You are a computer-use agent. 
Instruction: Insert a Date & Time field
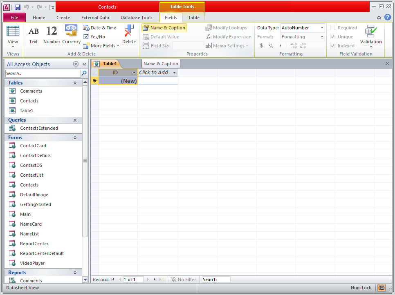100,27
